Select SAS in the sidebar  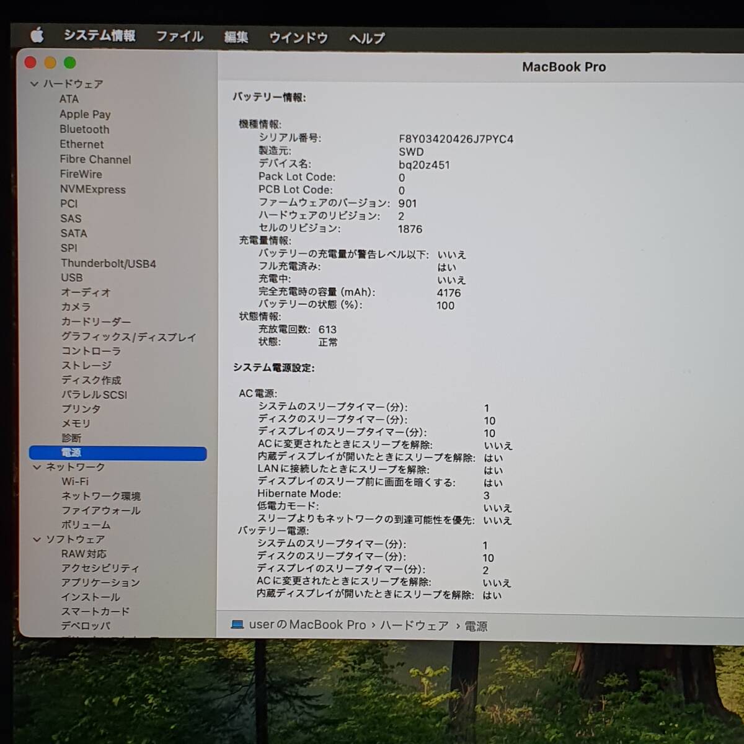point(71,218)
